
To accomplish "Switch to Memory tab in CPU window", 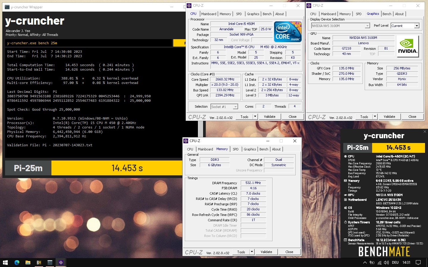I will pos(225,14).
